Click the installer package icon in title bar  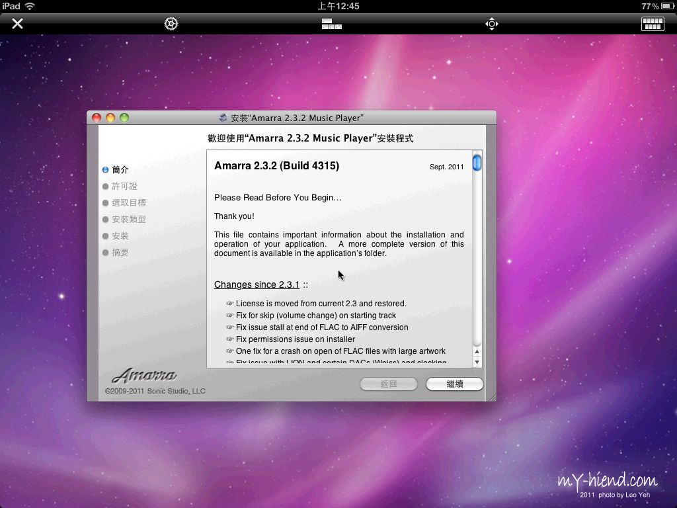[223, 118]
